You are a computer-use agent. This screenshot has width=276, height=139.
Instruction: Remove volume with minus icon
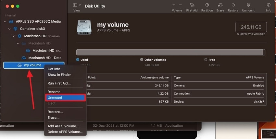coord(181,5)
